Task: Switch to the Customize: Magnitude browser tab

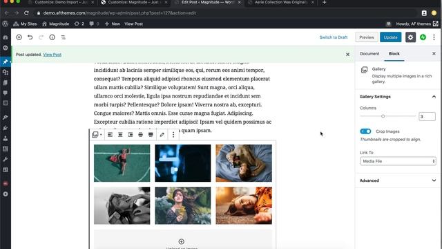Action: coord(135,2)
